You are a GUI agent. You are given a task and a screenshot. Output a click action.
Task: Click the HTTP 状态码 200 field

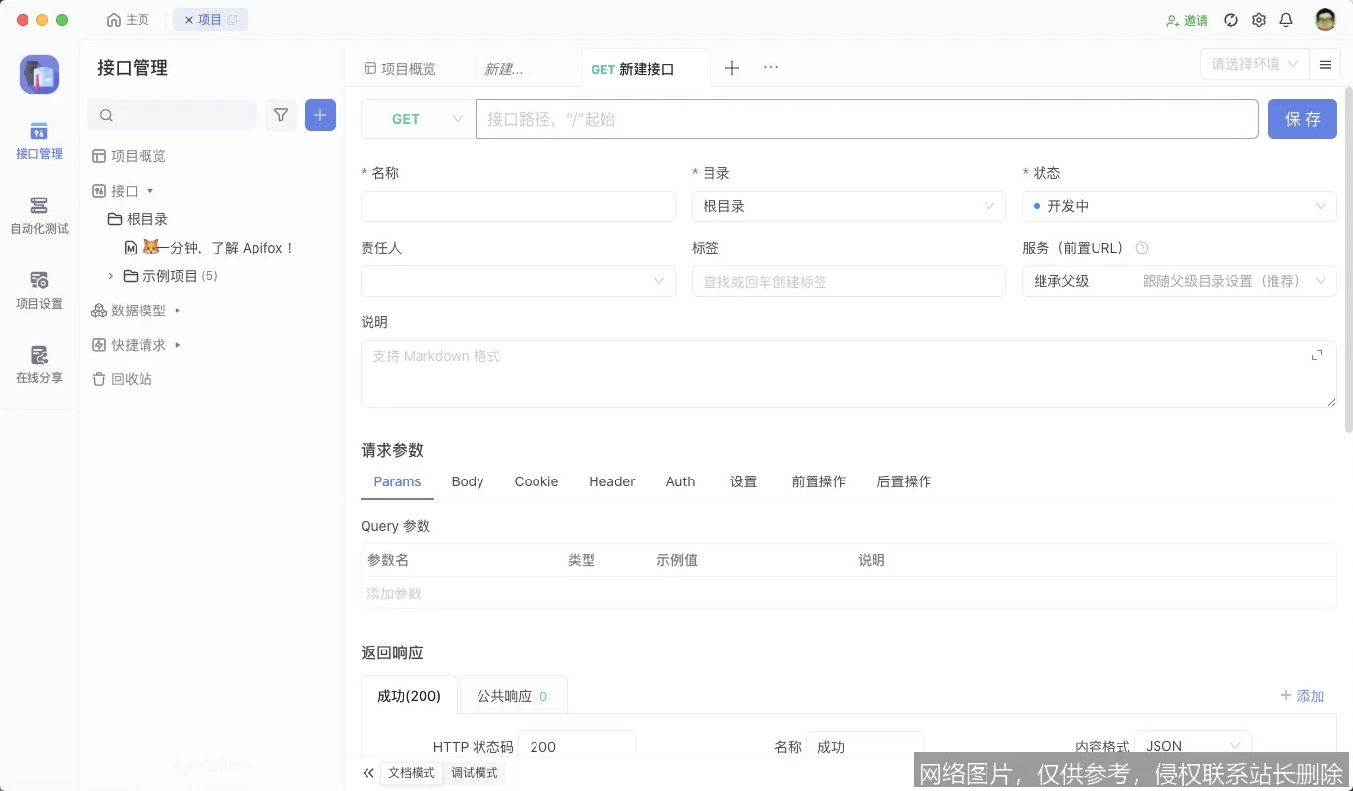pyautogui.click(x=577, y=746)
